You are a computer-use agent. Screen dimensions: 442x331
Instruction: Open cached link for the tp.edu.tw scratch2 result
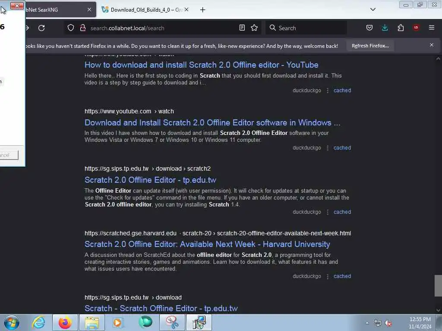pyautogui.click(x=342, y=212)
